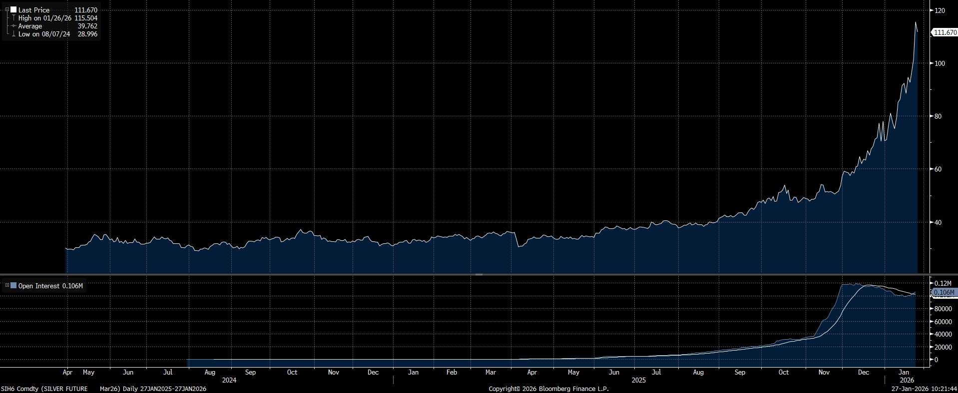Screen dimensions: 958x393
Task: Click the Last Price legend label
Action: [34, 10]
